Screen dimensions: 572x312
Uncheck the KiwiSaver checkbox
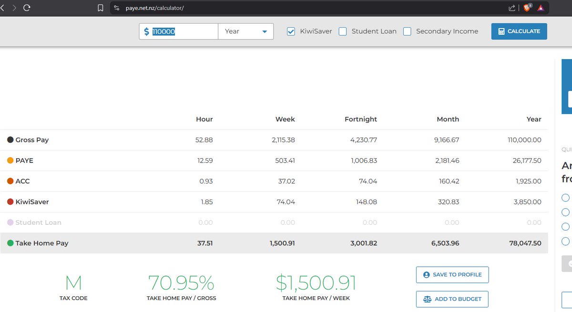click(x=291, y=31)
